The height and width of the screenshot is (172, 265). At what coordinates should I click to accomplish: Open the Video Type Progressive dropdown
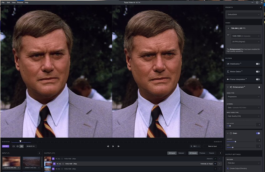coord(243,97)
